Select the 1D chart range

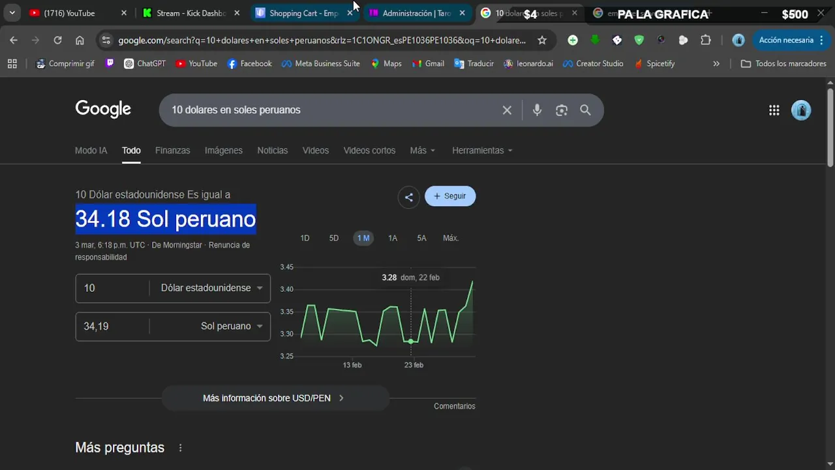coord(305,238)
